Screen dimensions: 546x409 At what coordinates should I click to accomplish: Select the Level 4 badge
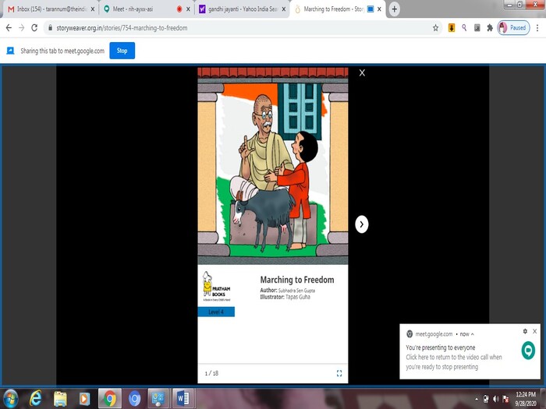click(216, 312)
